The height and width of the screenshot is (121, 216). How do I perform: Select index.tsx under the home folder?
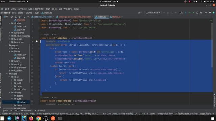coord(21,55)
